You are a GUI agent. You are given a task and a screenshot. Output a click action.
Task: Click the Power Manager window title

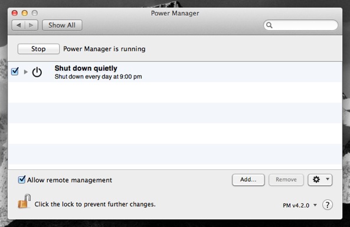175,13
